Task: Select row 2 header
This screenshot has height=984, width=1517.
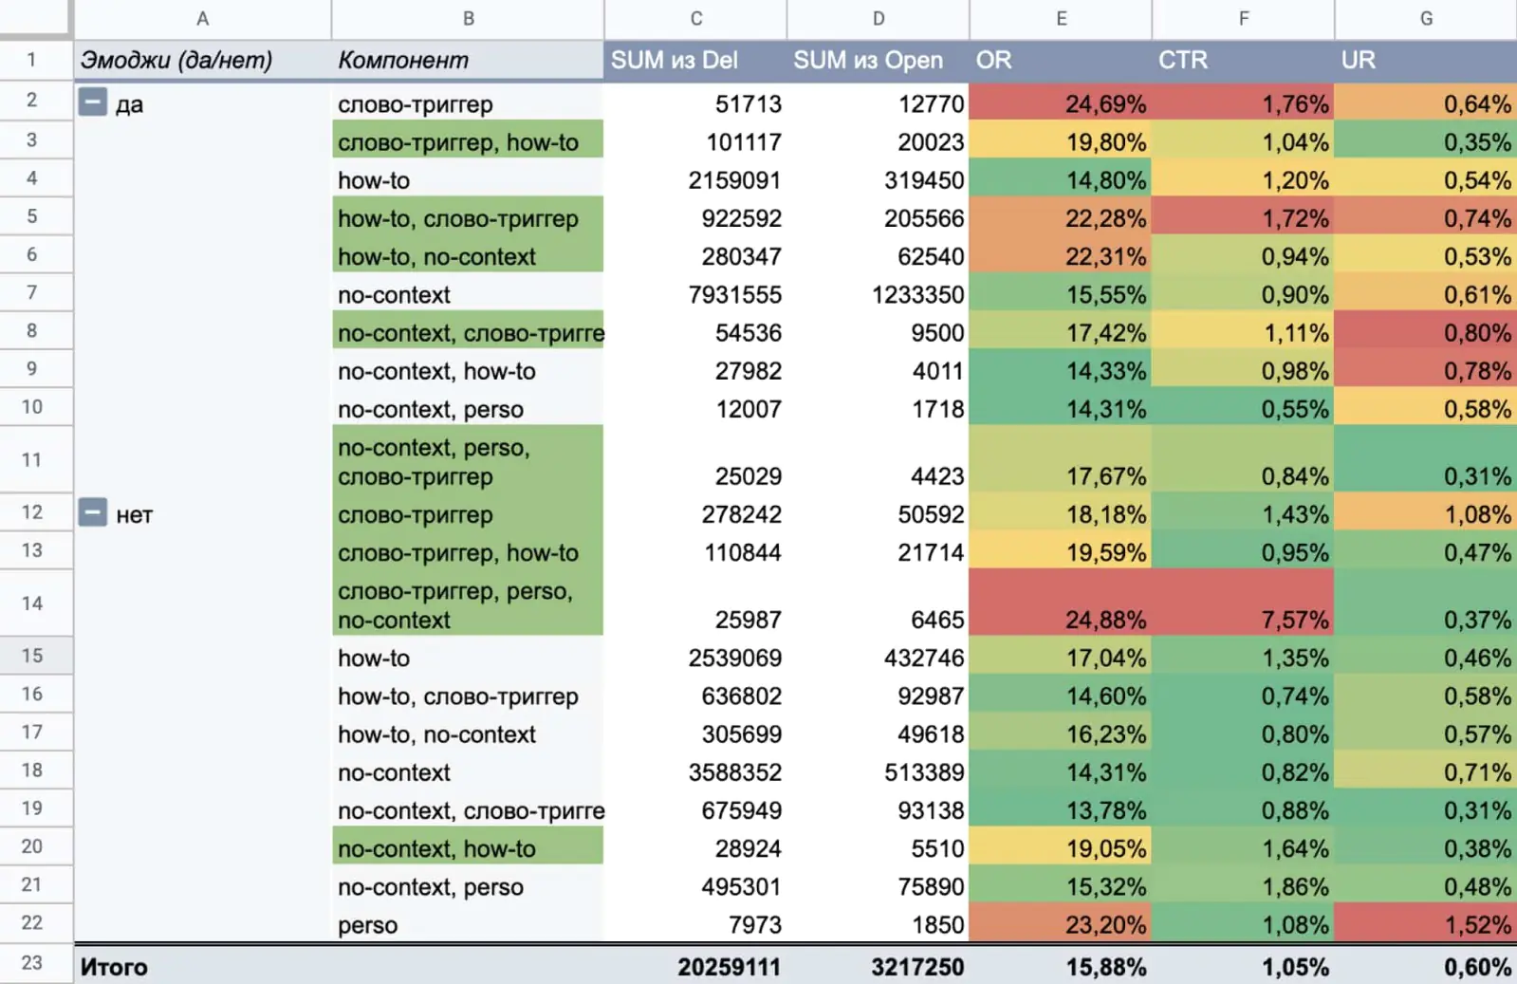Action: pos(36,101)
